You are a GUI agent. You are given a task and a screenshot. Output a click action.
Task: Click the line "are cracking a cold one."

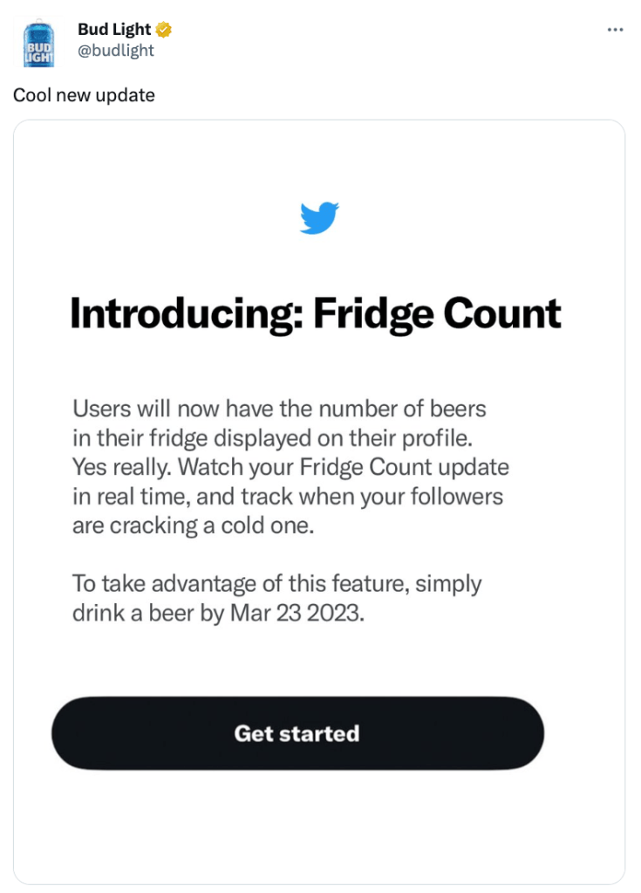192,526
